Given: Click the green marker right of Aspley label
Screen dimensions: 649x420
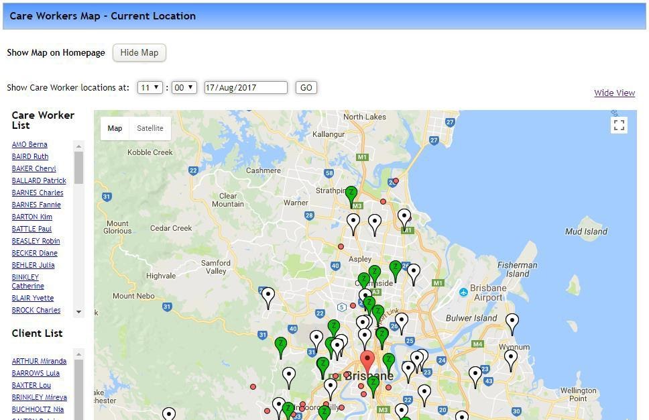Looking at the screenshot, I should [x=396, y=270].
